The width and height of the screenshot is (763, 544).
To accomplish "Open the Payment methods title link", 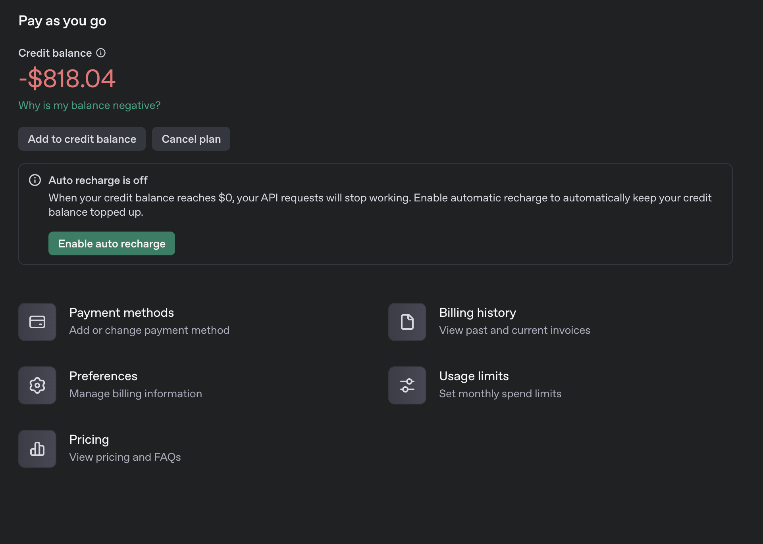I will (x=121, y=313).
